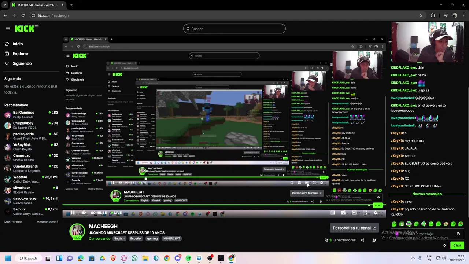Open Chrome extensions puzzle icon
This screenshot has height=264, width=469.
[x=433, y=15]
